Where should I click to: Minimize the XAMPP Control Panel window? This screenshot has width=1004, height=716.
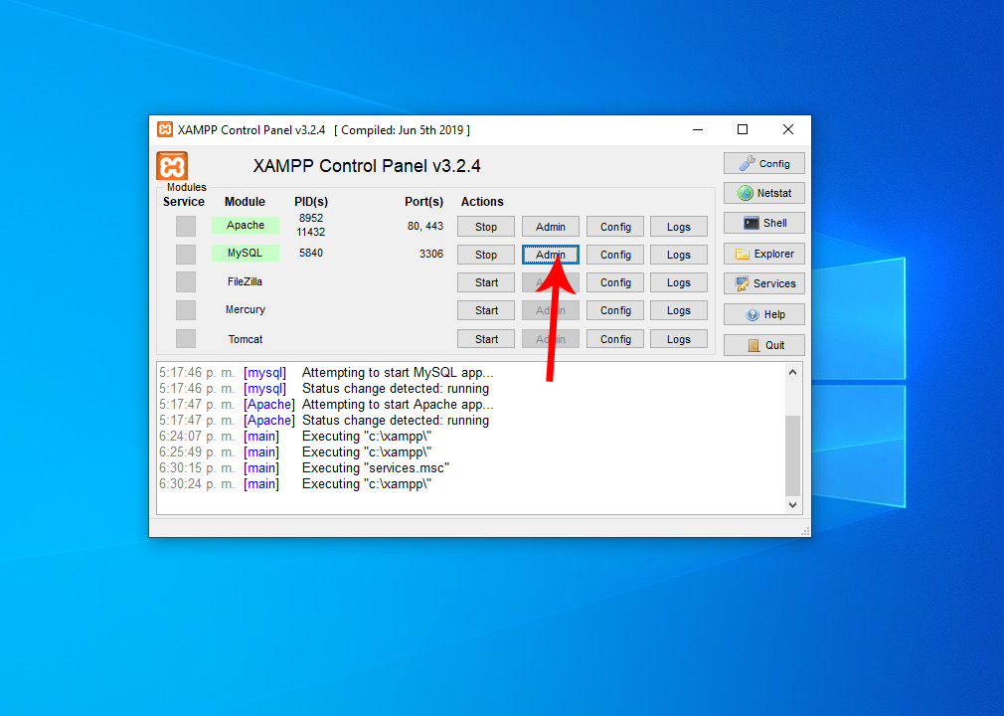pos(698,129)
